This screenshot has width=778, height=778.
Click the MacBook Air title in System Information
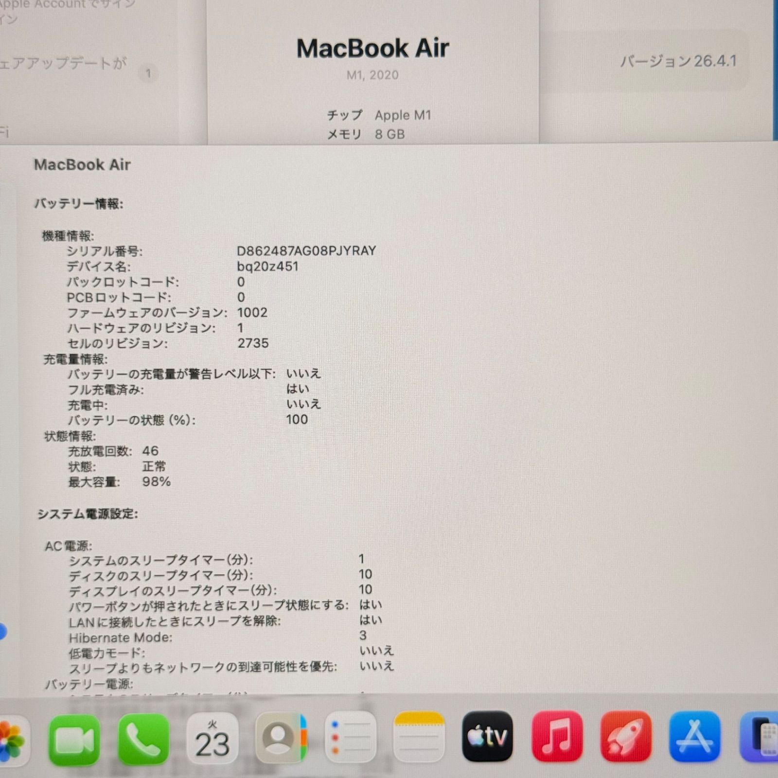(82, 165)
